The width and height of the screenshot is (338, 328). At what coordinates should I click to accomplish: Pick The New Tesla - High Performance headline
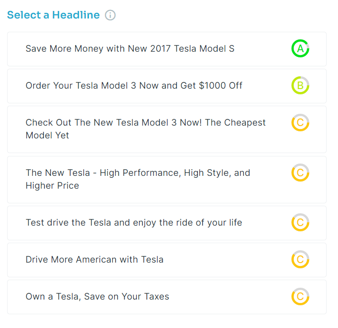[167, 180]
